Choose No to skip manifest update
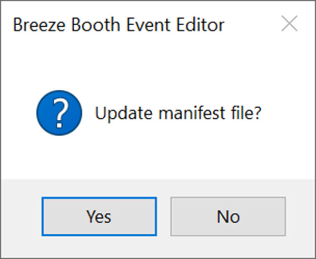The width and height of the screenshot is (316, 259). [228, 216]
